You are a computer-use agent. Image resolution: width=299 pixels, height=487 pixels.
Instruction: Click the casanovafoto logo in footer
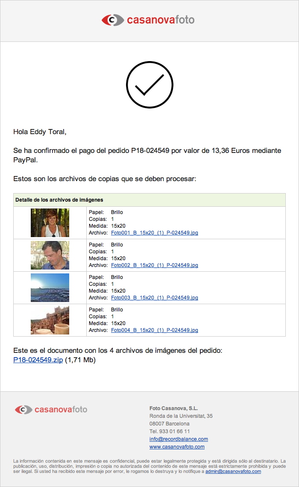coord(51,409)
